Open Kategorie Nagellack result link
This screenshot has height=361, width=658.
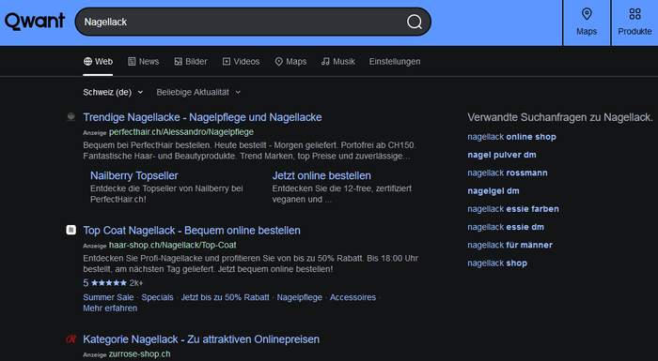pos(201,339)
